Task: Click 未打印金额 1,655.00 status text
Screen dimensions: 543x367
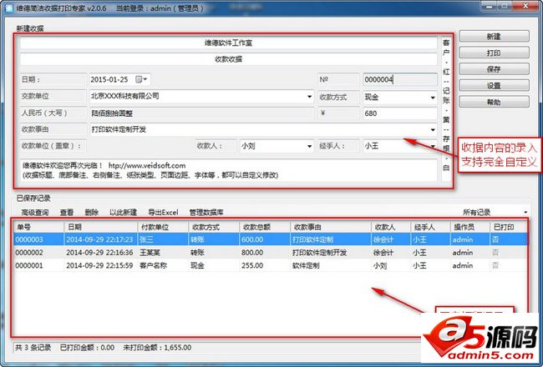Action: pyautogui.click(x=157, y=348)
